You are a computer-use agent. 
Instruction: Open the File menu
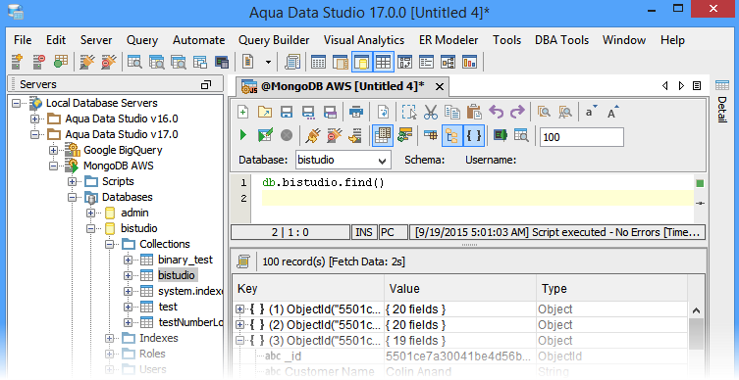(x=23, y=40)
